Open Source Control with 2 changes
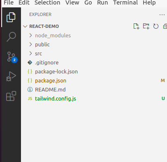 (x=12, y=57)
